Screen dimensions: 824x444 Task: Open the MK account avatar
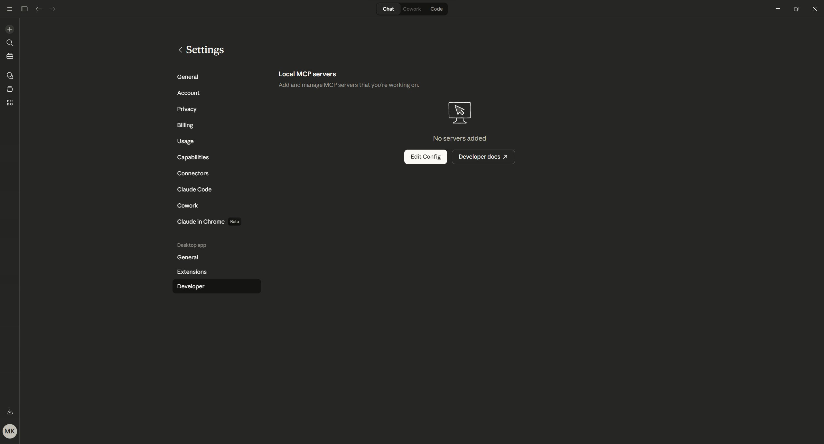[x=10, y=431]
